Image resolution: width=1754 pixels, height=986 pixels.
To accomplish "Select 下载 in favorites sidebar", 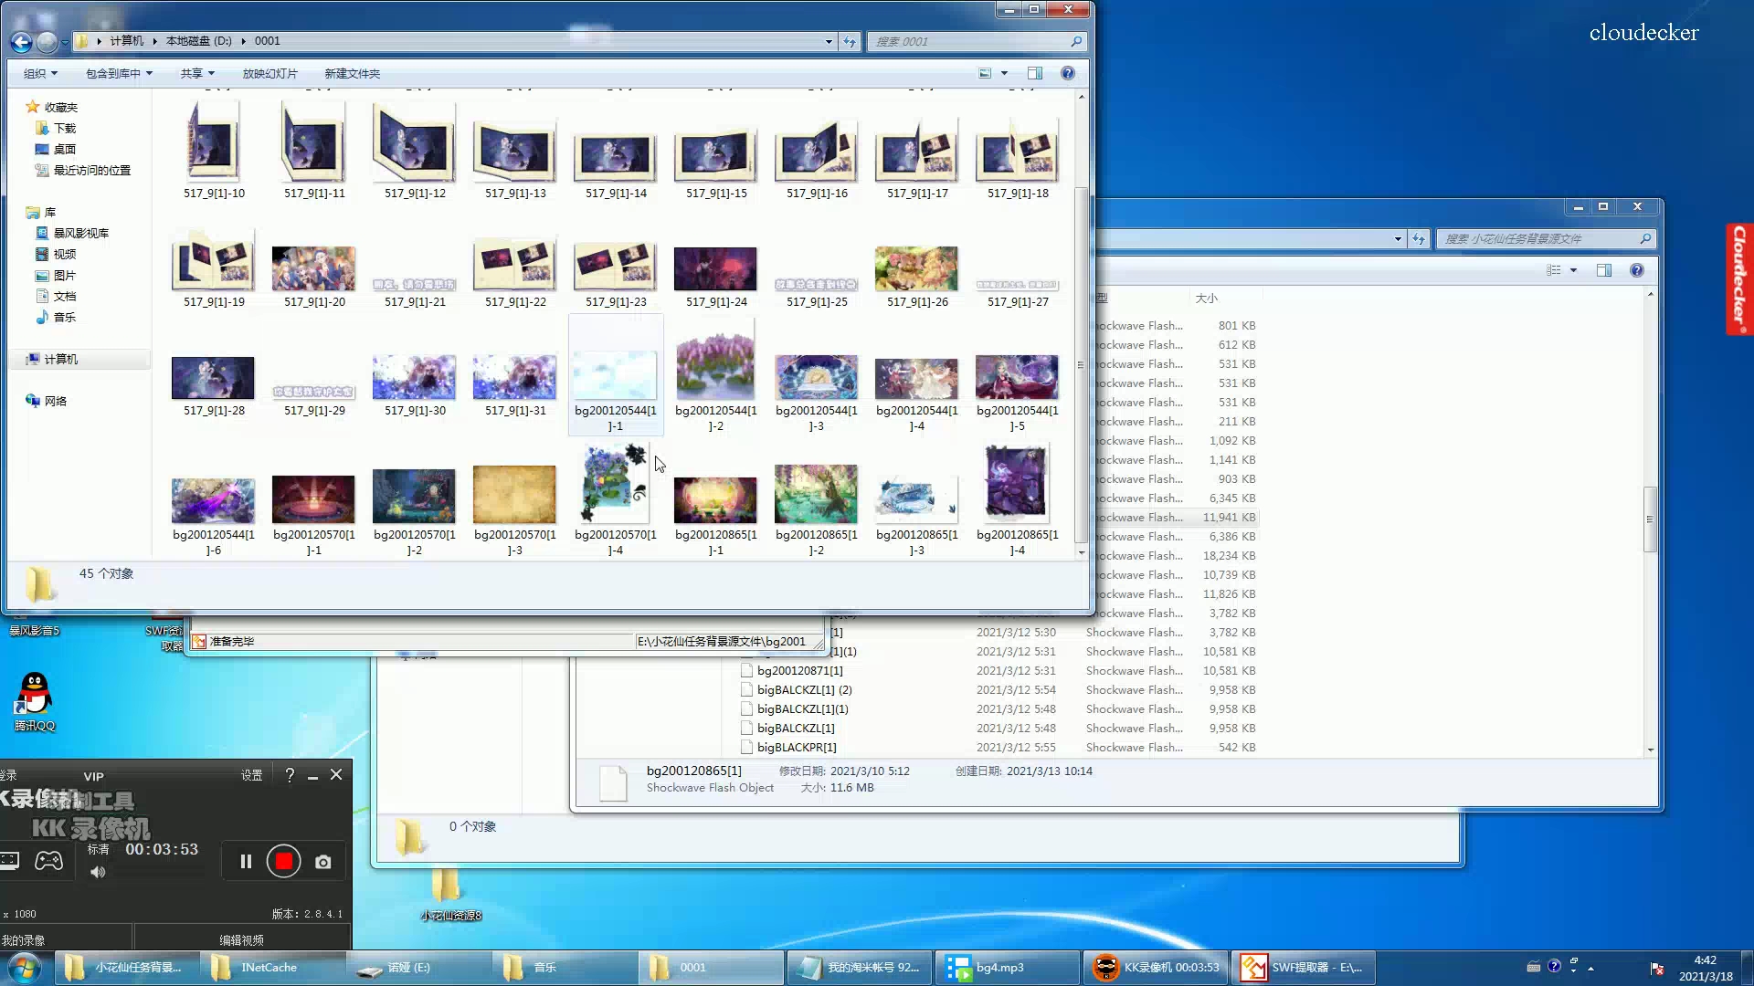I will pos(64,128).
